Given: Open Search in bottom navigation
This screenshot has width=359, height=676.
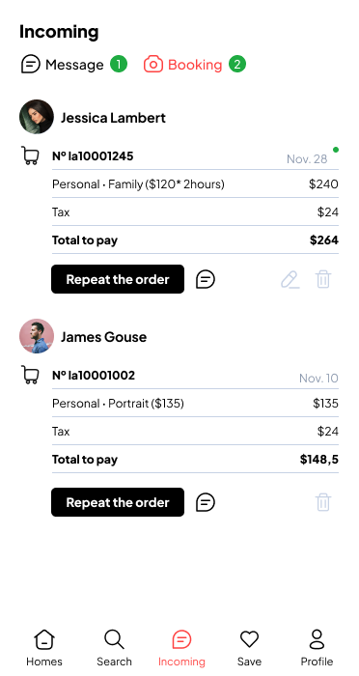Looking at the screenshot, I should [114, 648].
